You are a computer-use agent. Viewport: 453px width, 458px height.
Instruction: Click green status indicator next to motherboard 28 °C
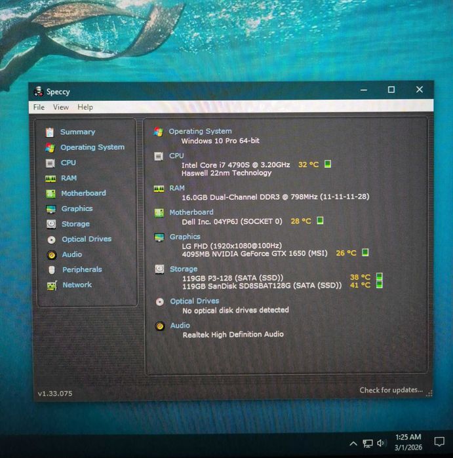(x=320, y=220)
